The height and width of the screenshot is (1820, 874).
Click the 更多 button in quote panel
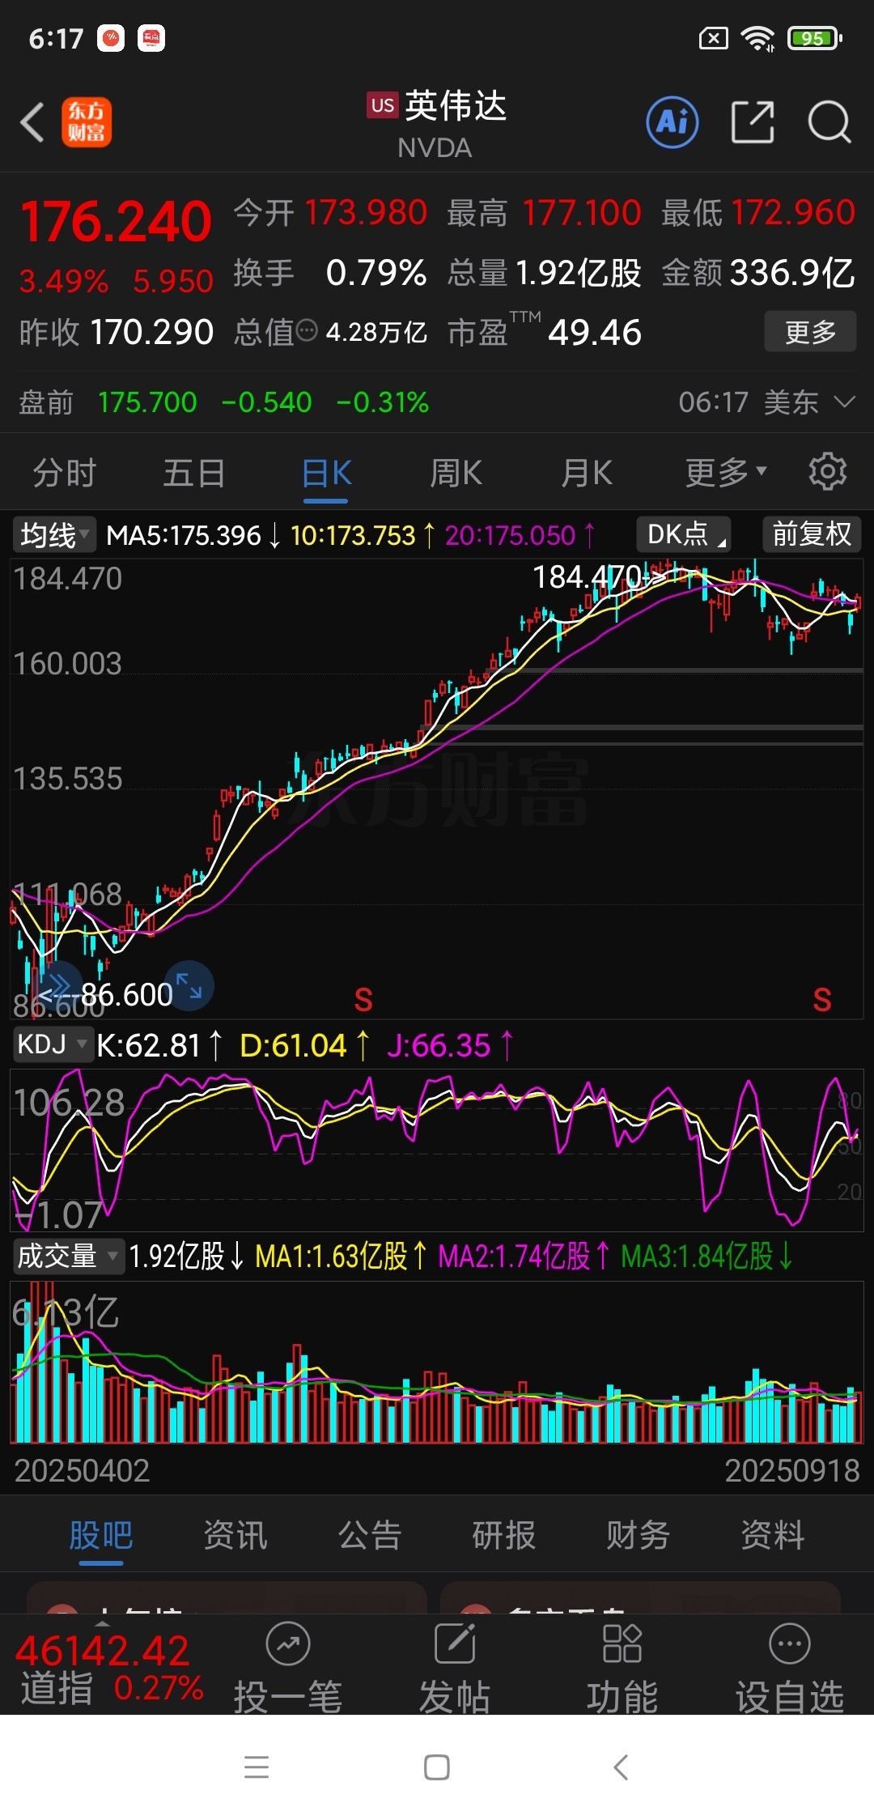tap(810, 331)
